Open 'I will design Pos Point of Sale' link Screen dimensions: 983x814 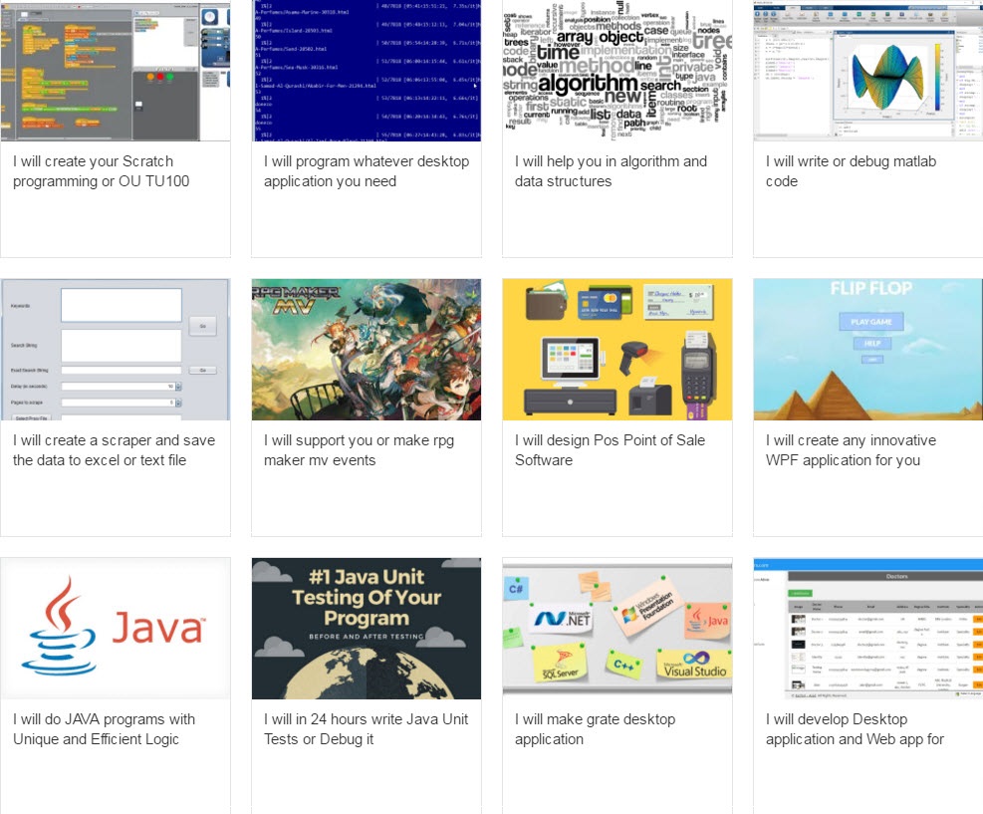610,450
